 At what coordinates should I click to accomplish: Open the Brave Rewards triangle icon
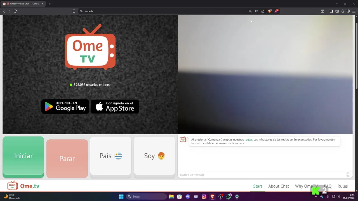click(x=276, y=11)
